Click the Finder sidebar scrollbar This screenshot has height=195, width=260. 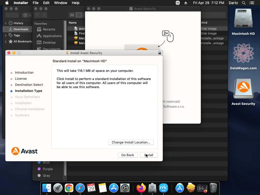pyautogui.click(x=65, y=168)
